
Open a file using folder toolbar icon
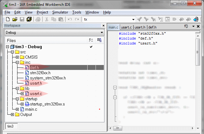click(15, 19)
